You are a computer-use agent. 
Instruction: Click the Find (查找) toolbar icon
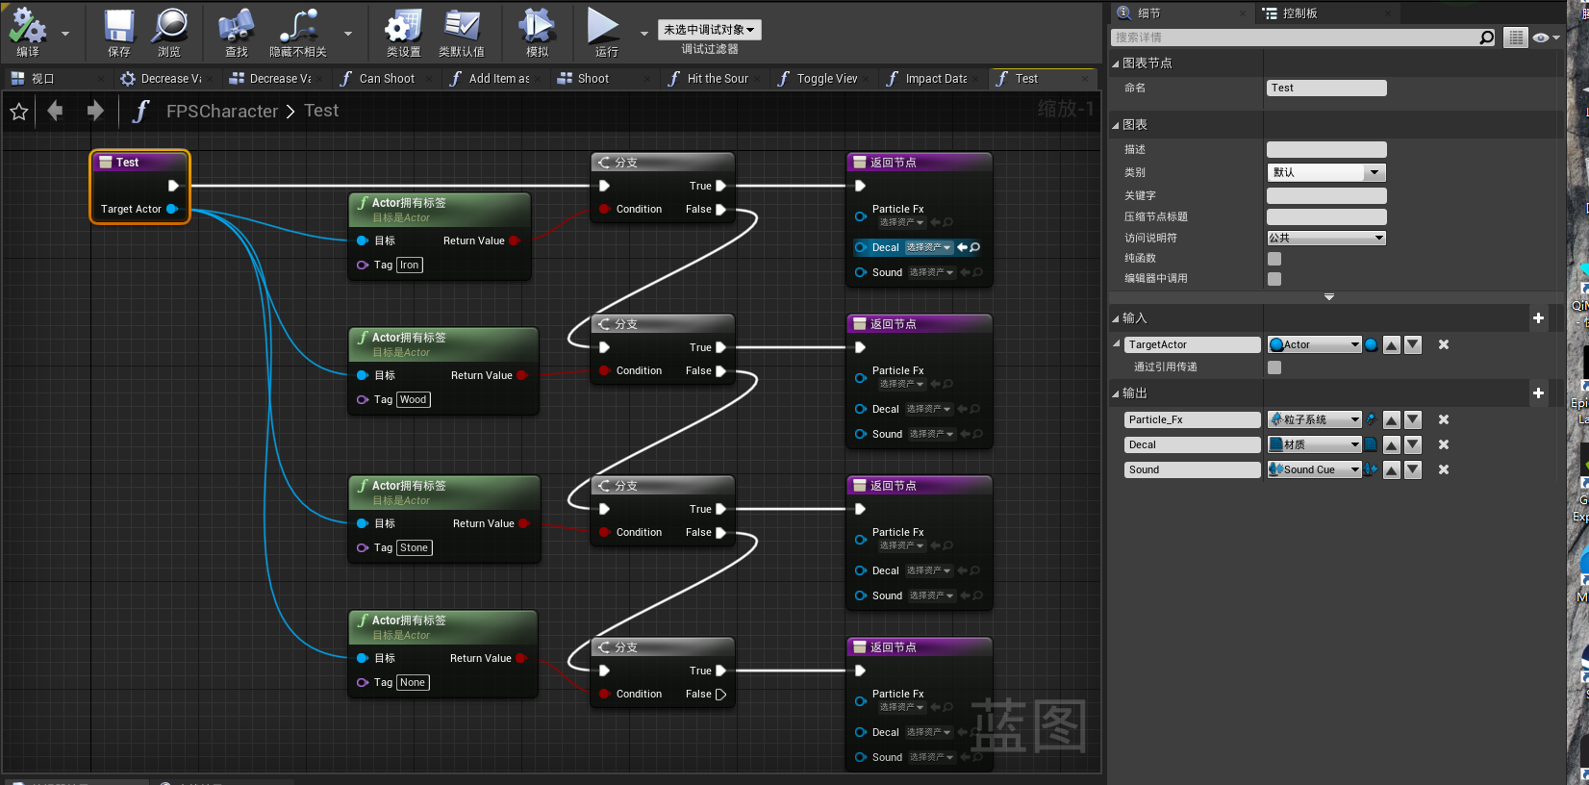point(236,25)
